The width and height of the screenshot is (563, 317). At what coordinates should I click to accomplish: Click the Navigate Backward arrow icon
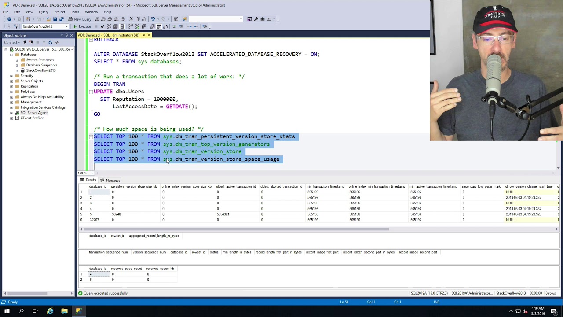click(x=9, y=19)
